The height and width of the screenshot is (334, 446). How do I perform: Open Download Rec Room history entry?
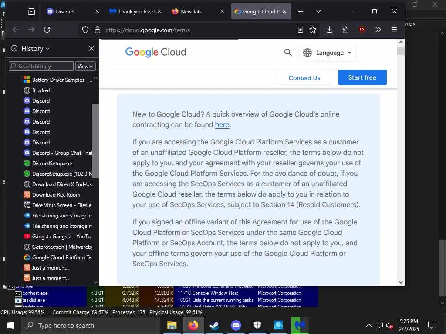52,195
